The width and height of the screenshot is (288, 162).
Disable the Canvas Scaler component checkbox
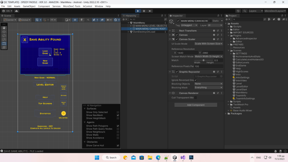pyautogui.click(x=177, y=39)
